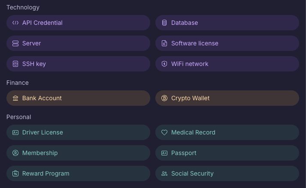Click the Social Security people icon
The width and height of the screenshot is (306, 188).
coord(164,173)
